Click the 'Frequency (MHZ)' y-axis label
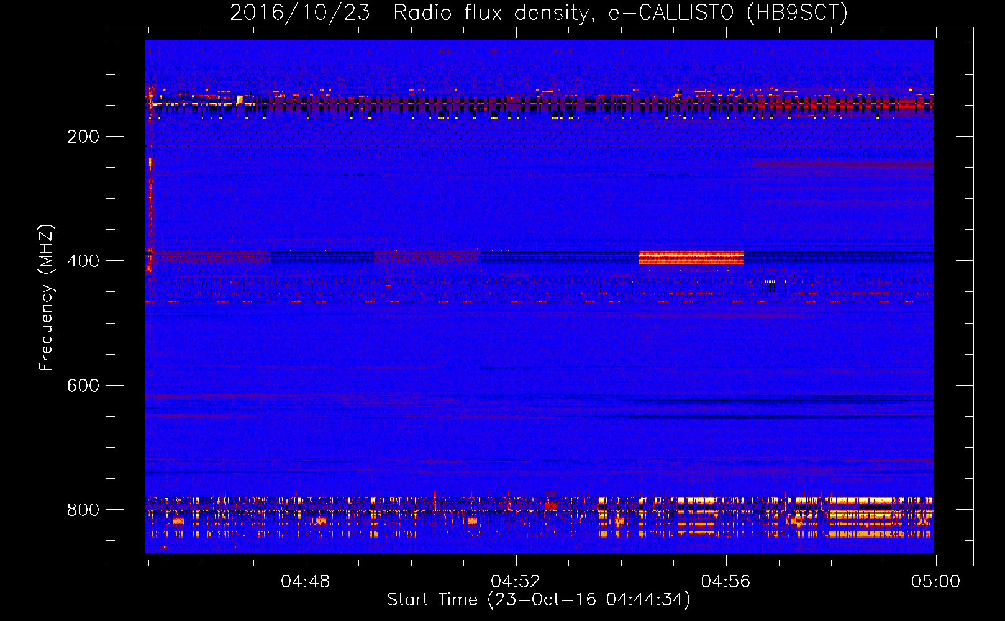The width and height of the screenshot is (1005, 621). click(x=47, y=297)
